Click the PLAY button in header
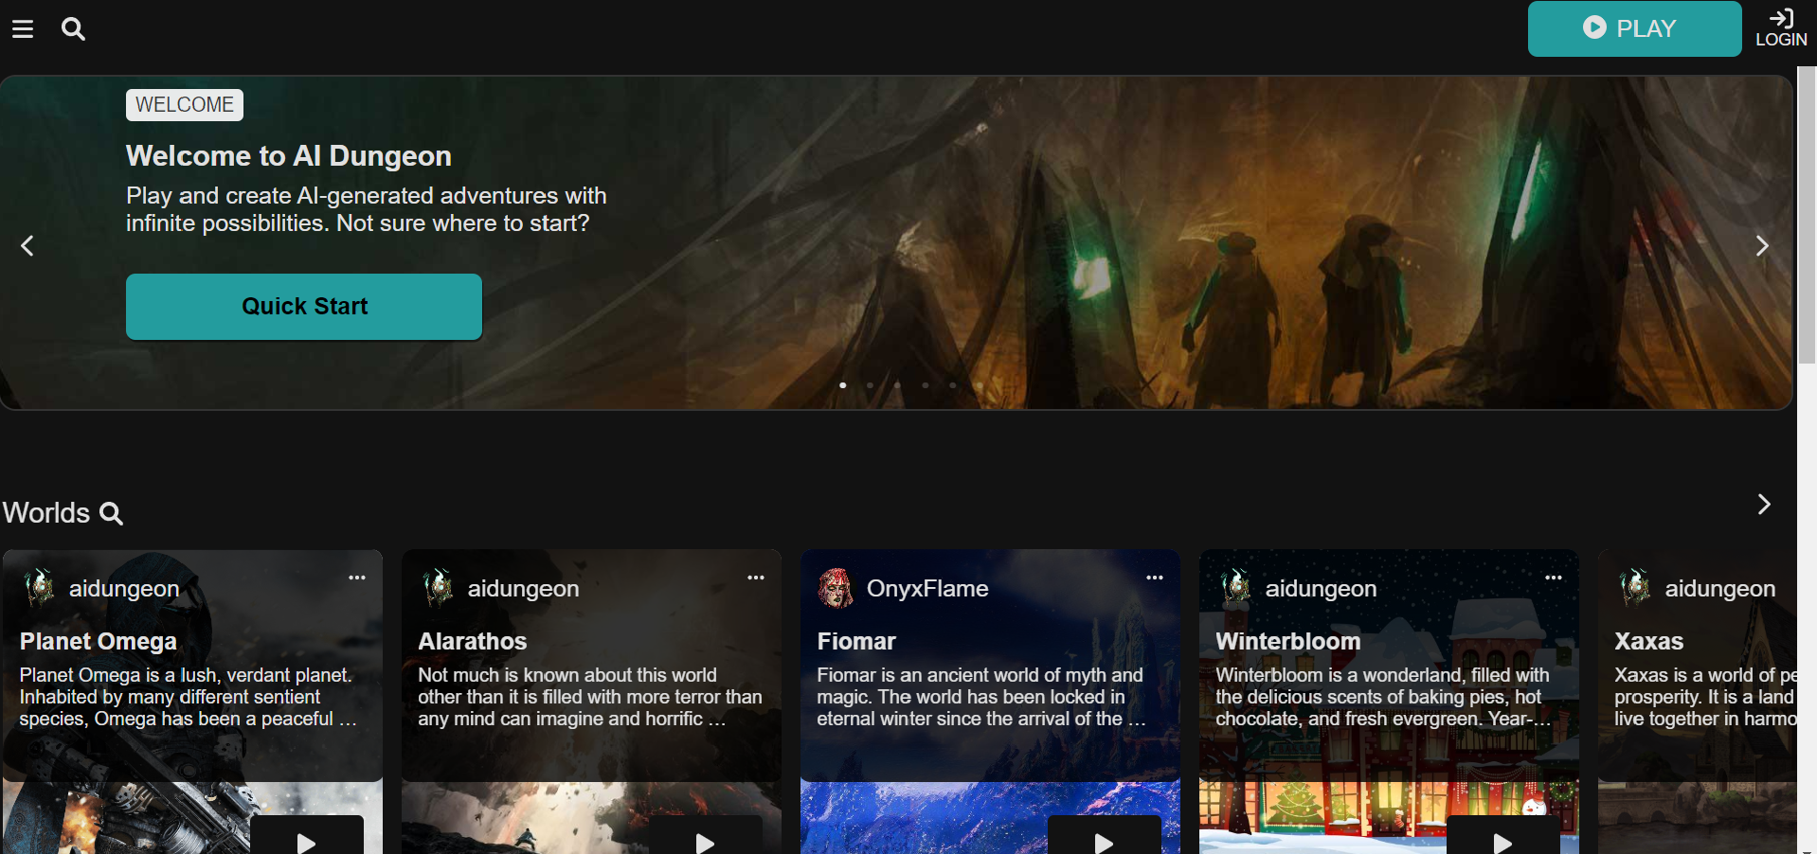Screen dimensions: 1817x854 click(1633, 28)
